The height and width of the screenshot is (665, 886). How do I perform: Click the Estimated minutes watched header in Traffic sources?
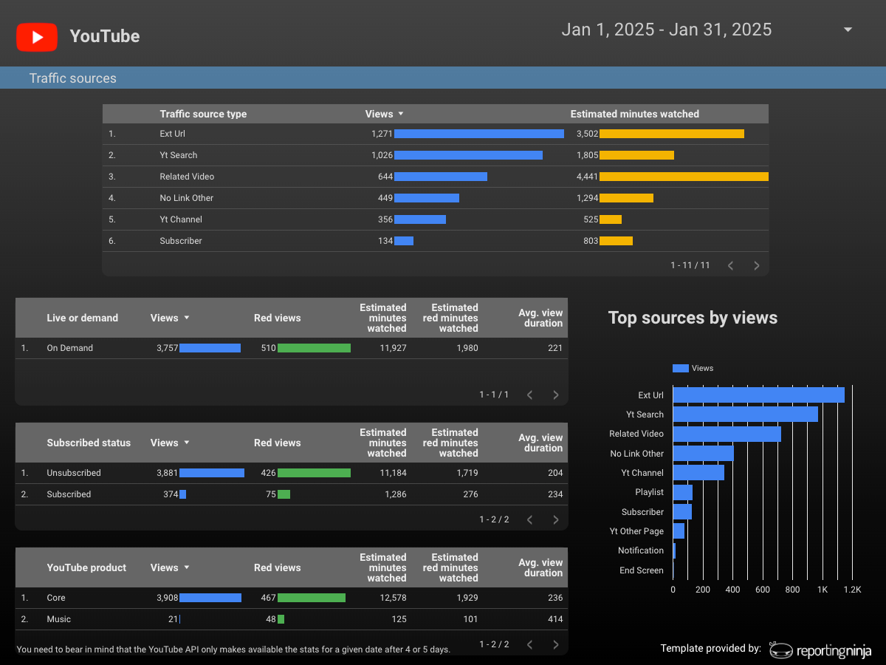point(634,114)
